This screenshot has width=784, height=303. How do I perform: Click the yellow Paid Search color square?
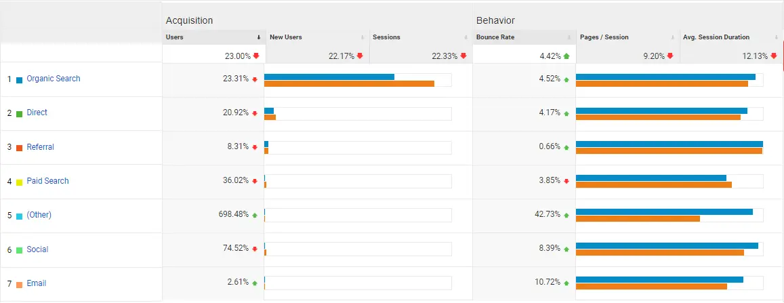(20, 182)
